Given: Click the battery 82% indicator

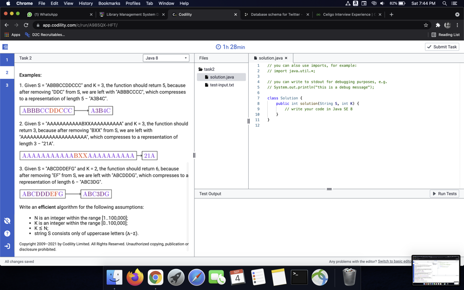Looking at the screenshot, I should coord(398,3).
